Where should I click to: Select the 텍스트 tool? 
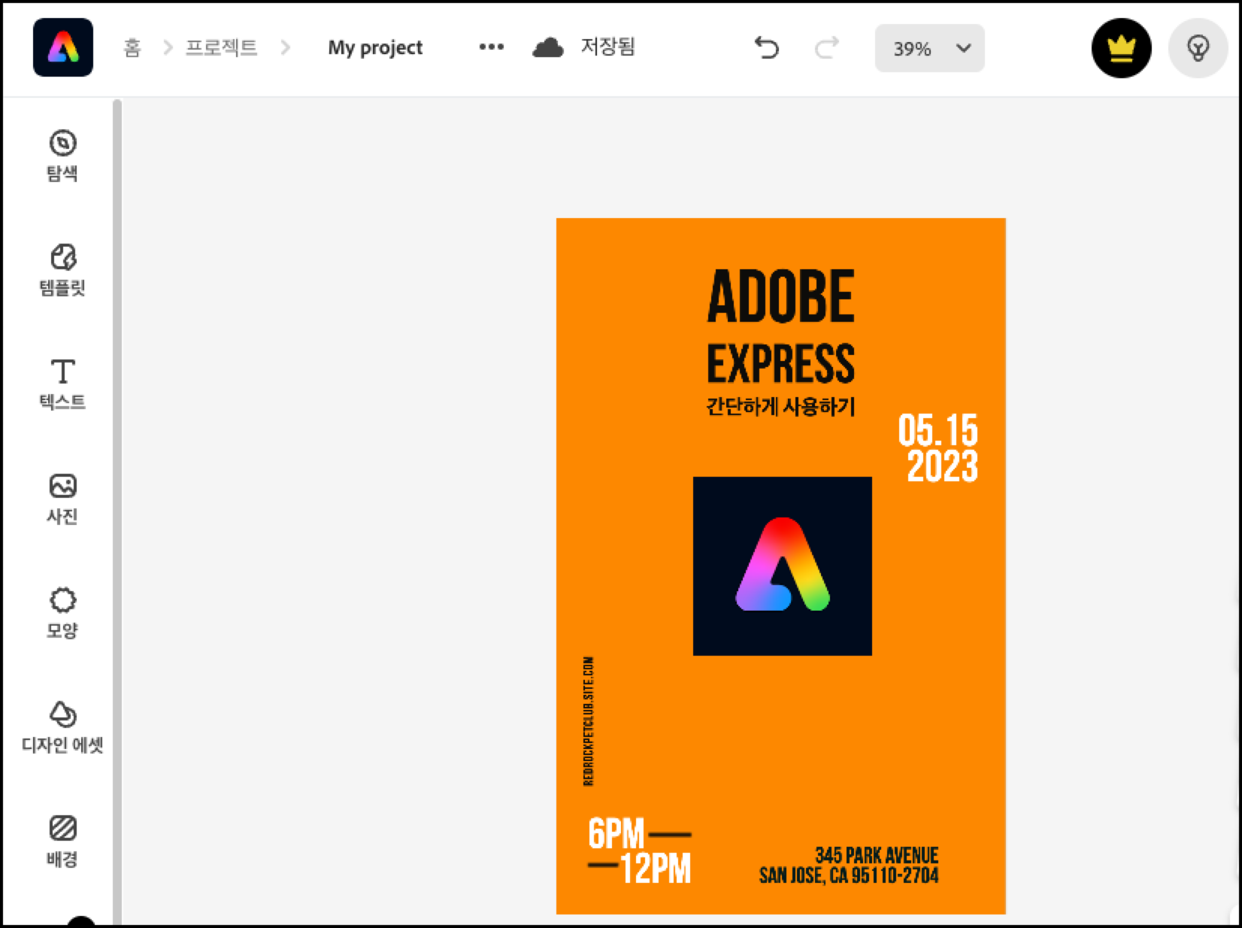[x=62, y=384]
